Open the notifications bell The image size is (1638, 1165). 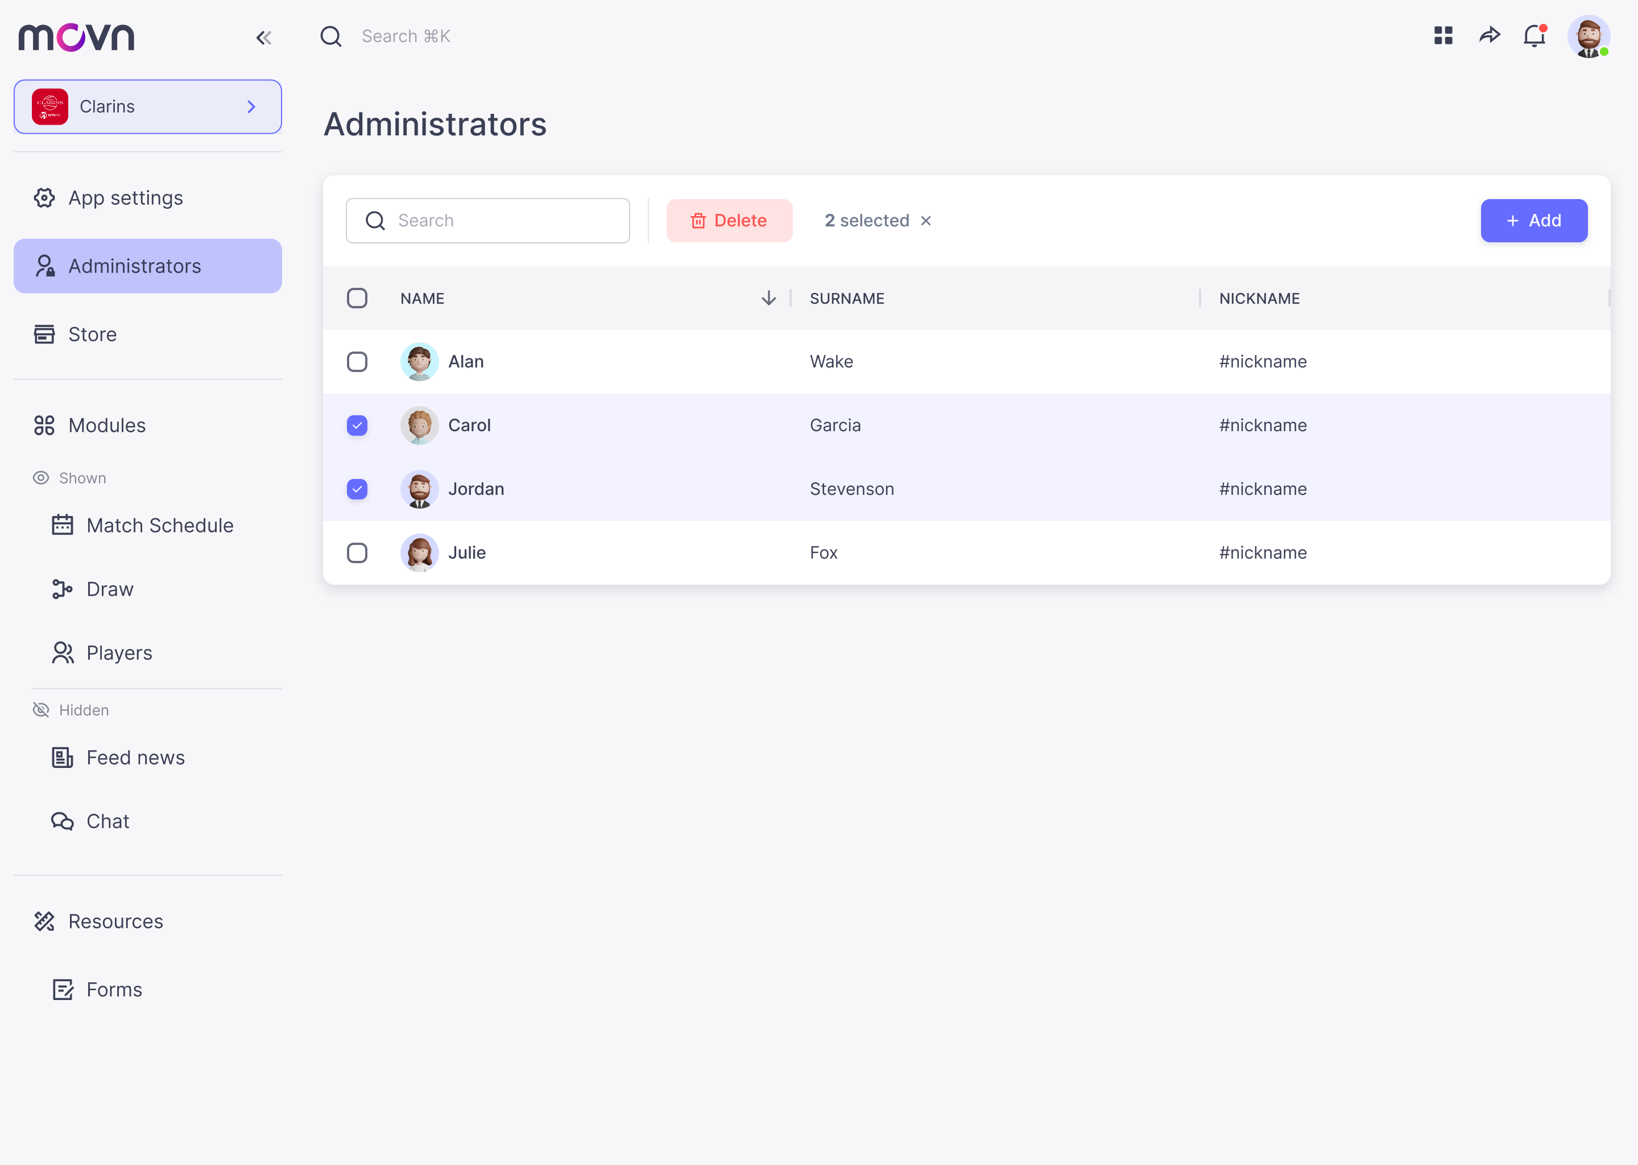tap(1534, 35)
